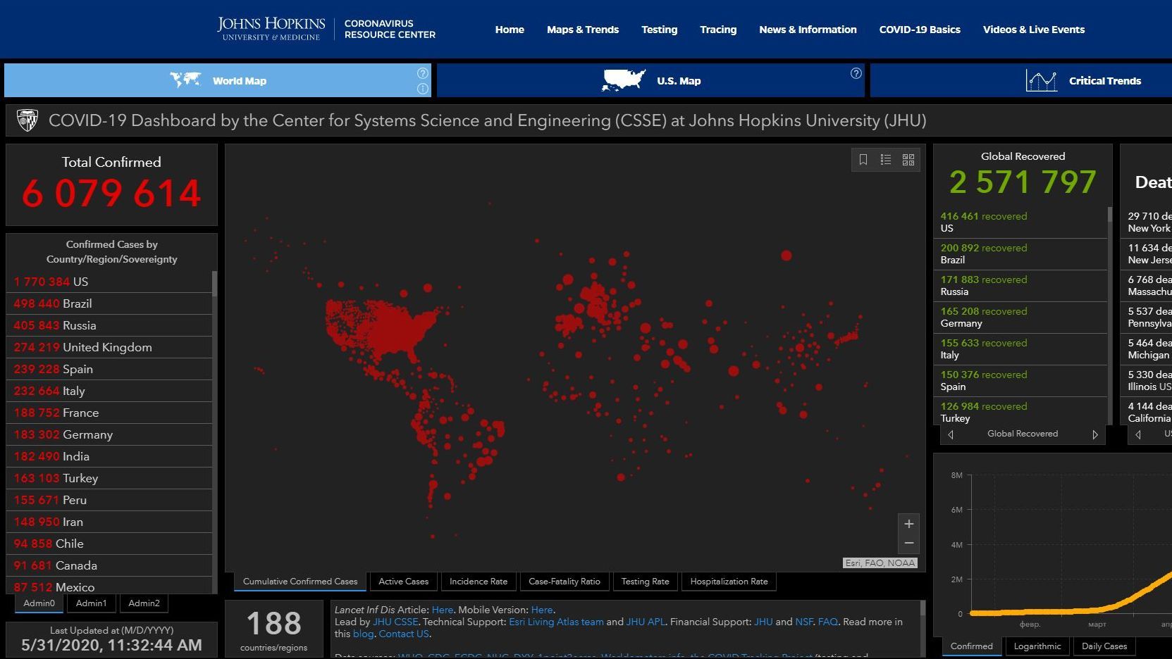Image resolution: width=1172 pixels, height=659 pixels.
Task: Click the Johns Hopkins University & Medicine logo
Action: 271,29
